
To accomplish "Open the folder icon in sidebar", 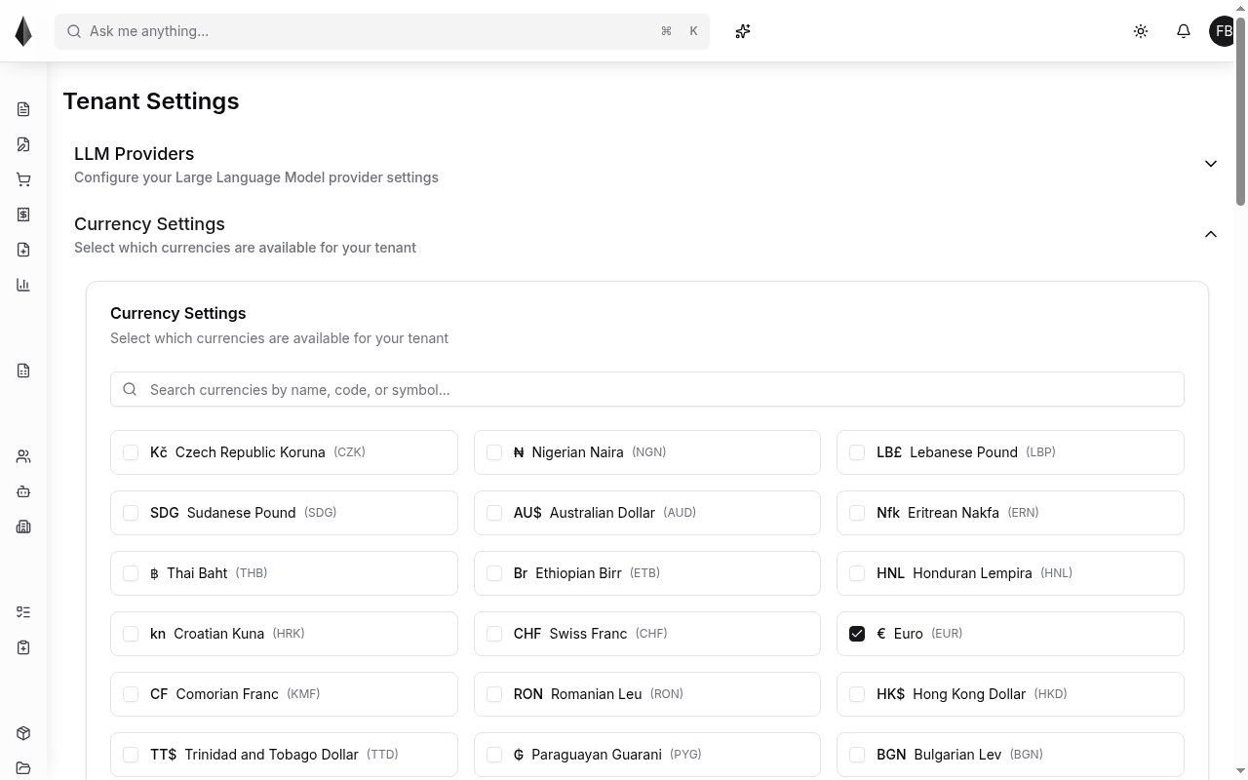I will [23, 768].
